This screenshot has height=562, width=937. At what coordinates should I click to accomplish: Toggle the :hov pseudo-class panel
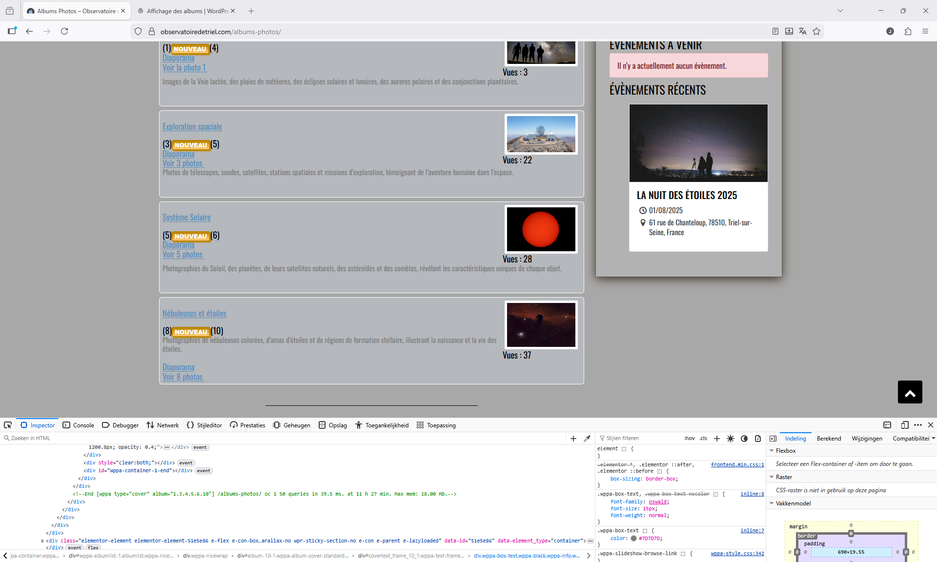689,438
